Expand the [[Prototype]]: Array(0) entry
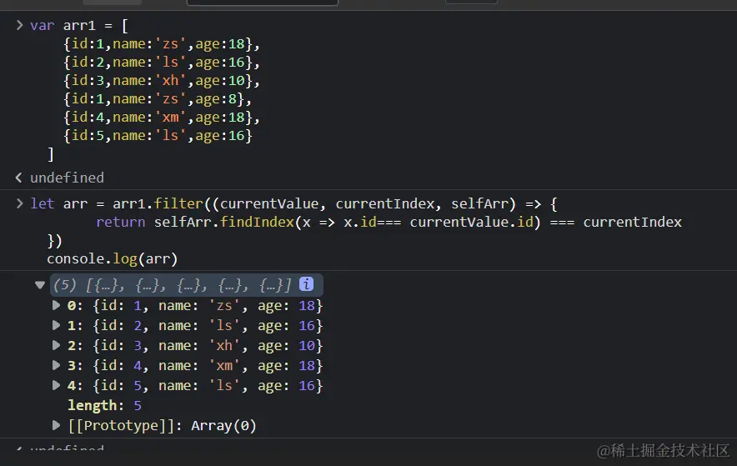Viewport: 737px width, 466px height. (56, 425)
